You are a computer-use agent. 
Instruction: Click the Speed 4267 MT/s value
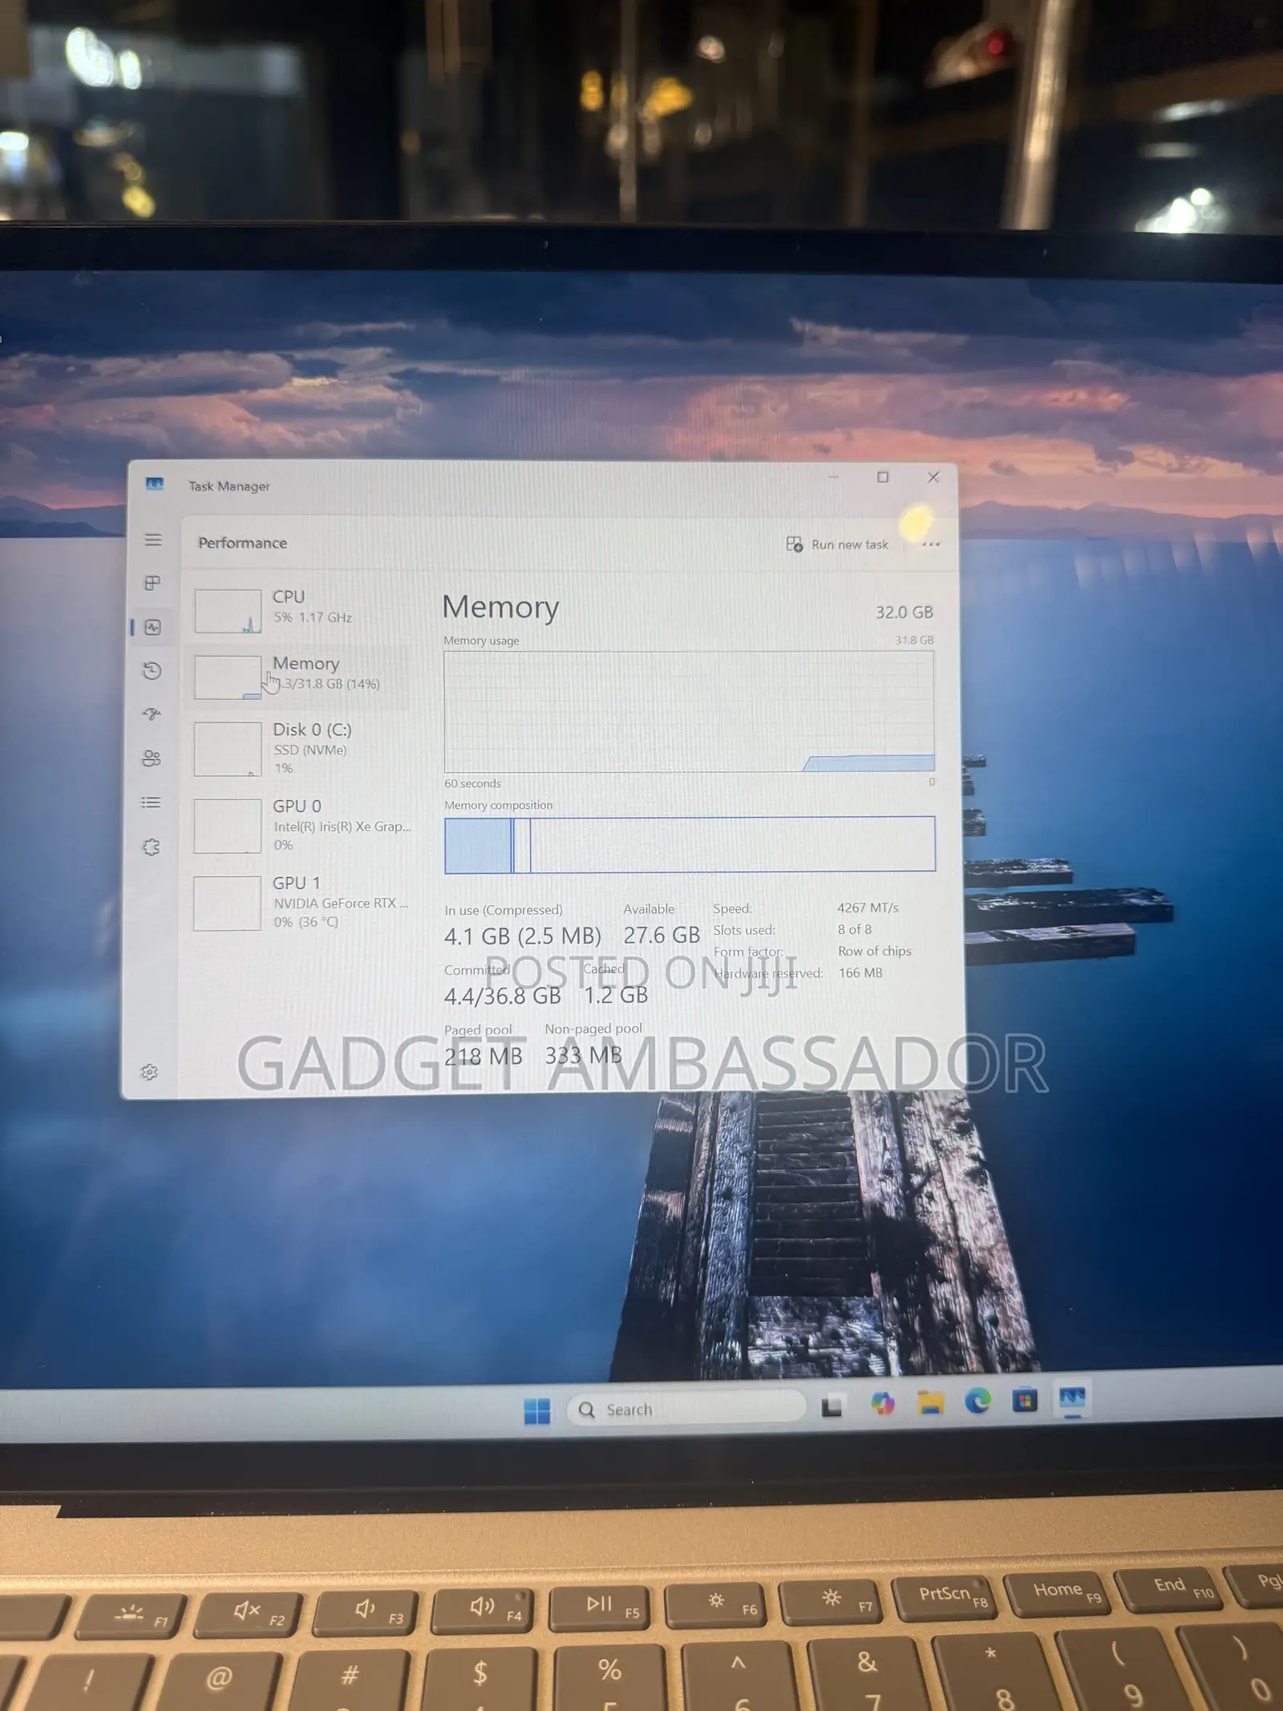[868, 908]
